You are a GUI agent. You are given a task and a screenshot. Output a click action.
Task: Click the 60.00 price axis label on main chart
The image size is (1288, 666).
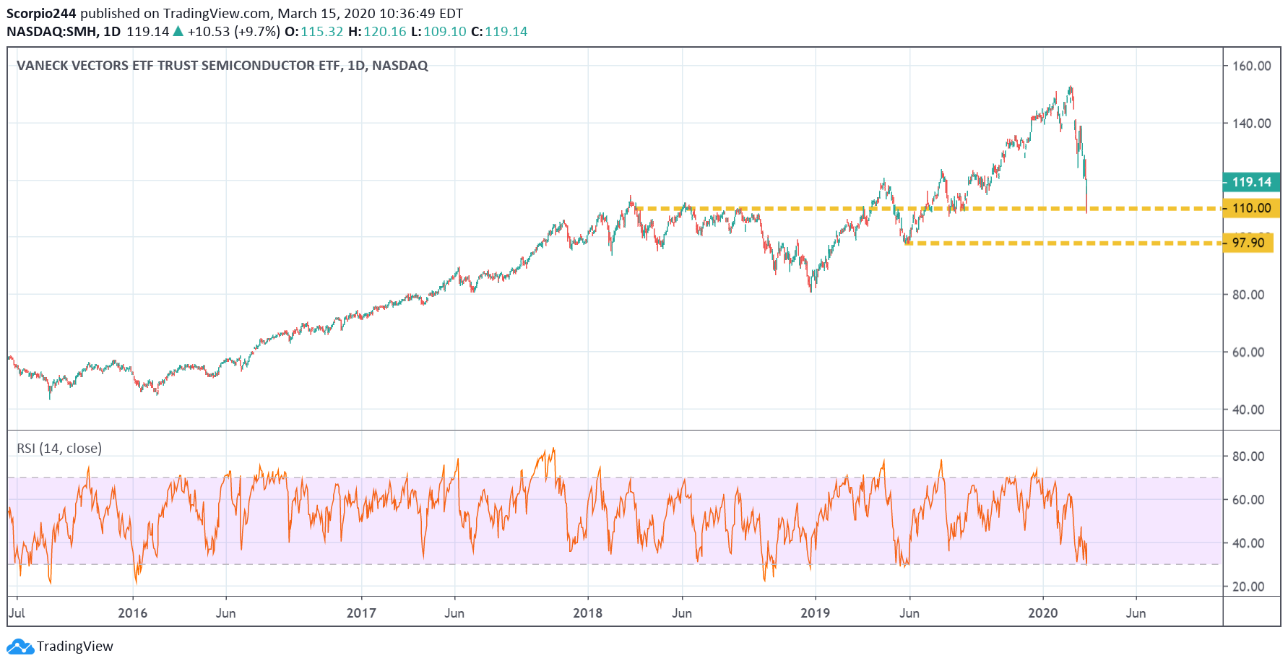click(1248, 353)
